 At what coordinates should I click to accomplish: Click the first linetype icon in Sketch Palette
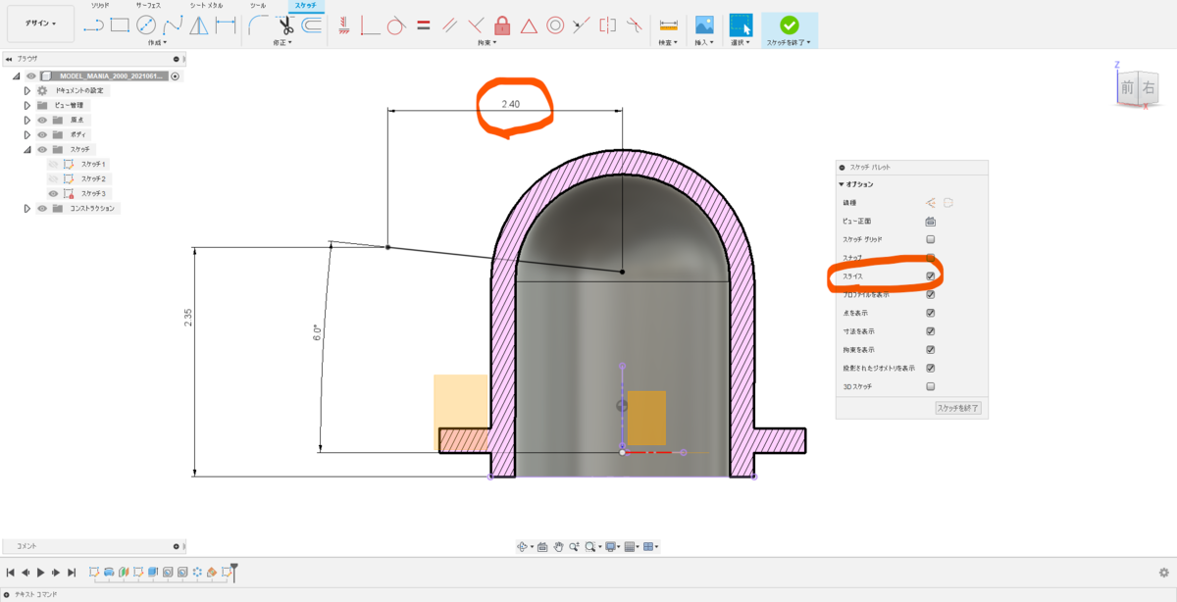click(x=930, y=203)
